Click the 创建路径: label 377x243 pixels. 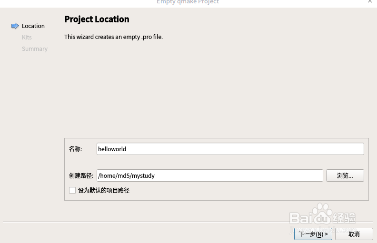[81, 175]
